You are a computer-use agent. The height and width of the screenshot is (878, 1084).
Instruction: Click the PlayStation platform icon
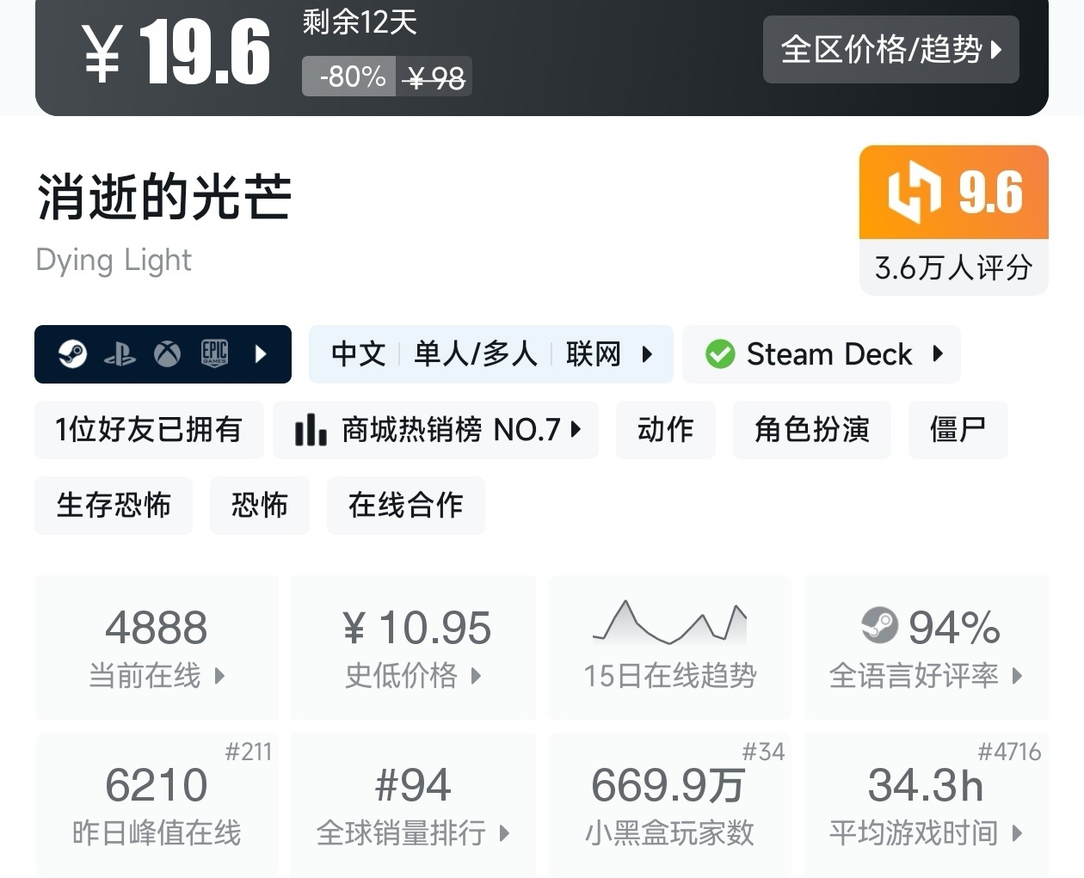click(x=120, y=354)
